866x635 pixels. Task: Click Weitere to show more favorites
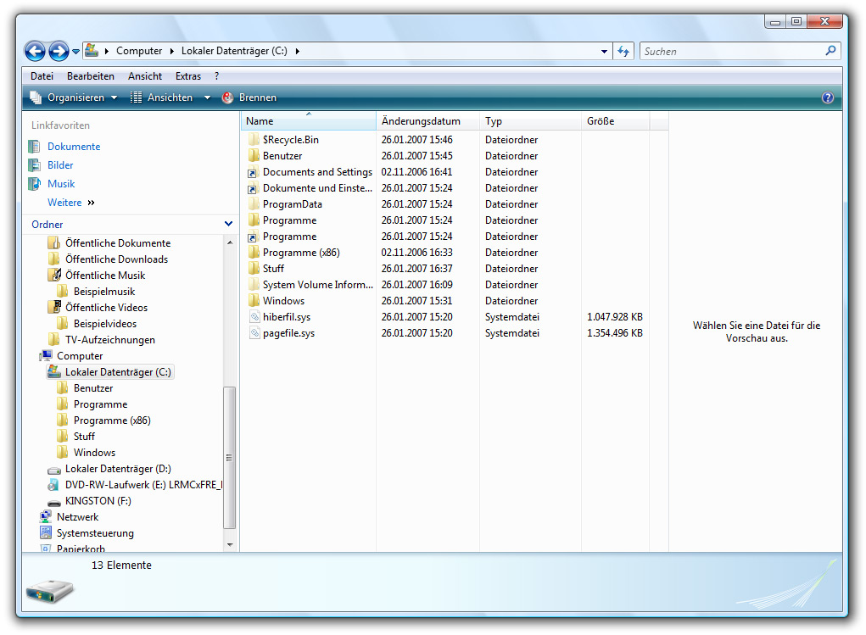click(x=64, y=203)
